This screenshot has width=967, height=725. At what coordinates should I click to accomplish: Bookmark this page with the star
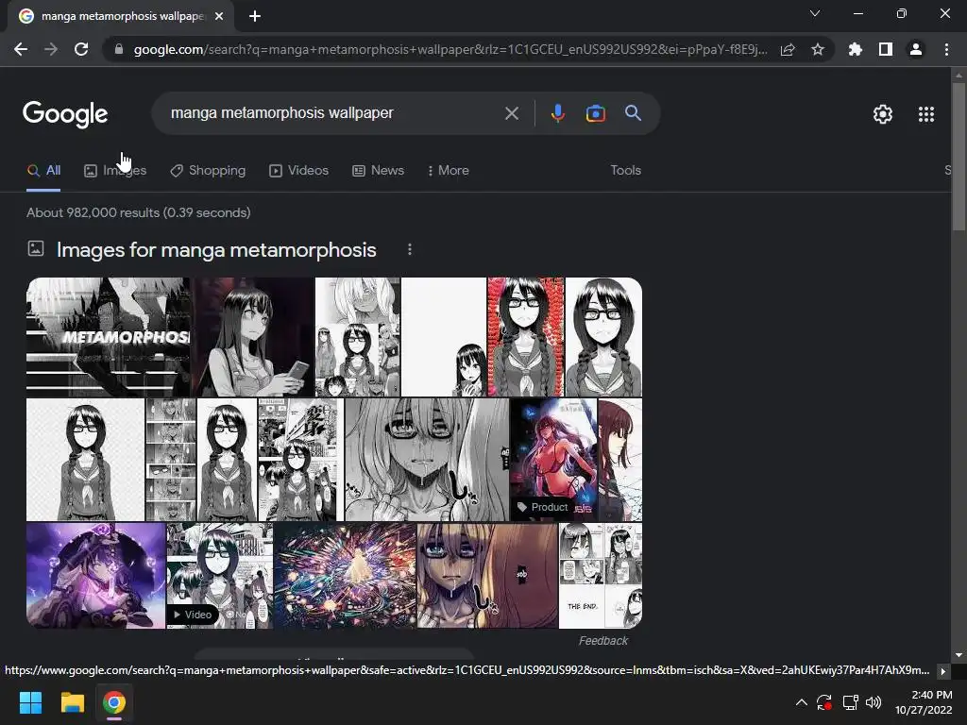(818, 49)
